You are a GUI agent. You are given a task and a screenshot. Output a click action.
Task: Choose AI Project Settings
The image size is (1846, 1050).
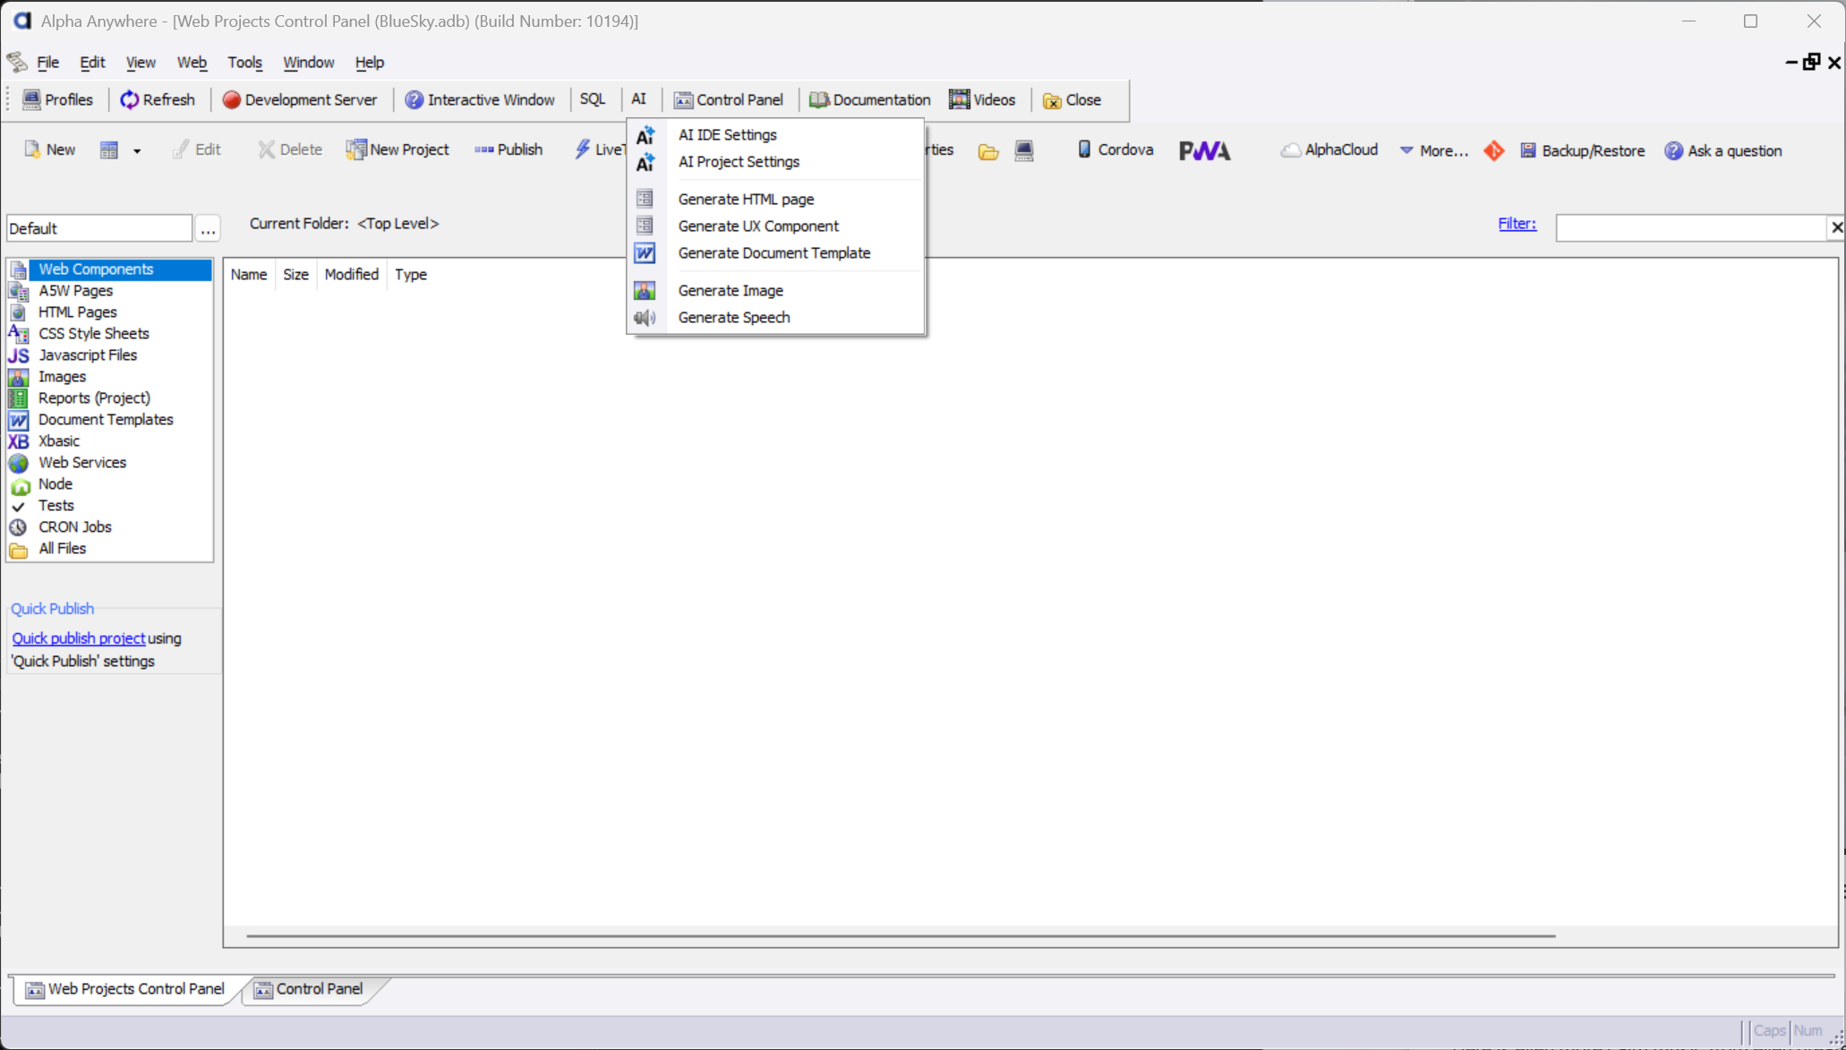pyautogui.click(x=776, y=162)
